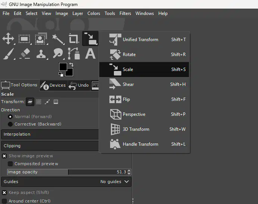Viewport: 258px width, 204px height.
Task: Reset colors to default black and white
Action: click(61, 74)
